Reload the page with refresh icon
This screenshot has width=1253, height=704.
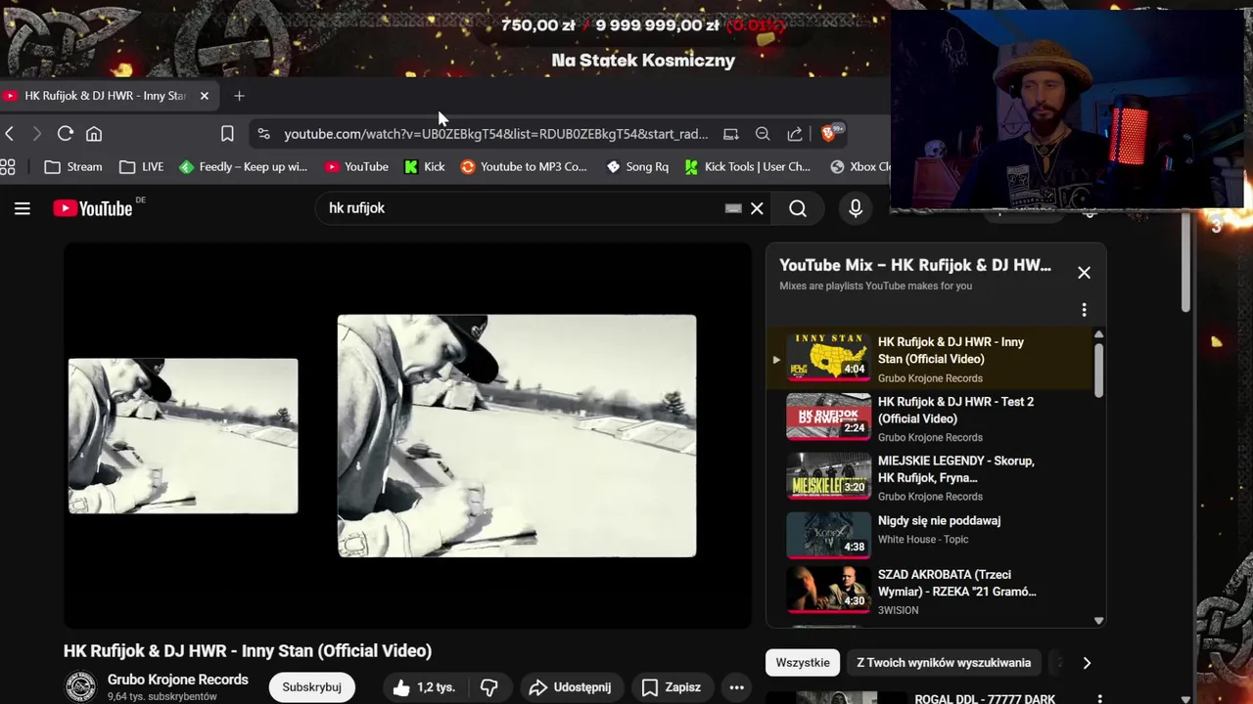(65, 134)
